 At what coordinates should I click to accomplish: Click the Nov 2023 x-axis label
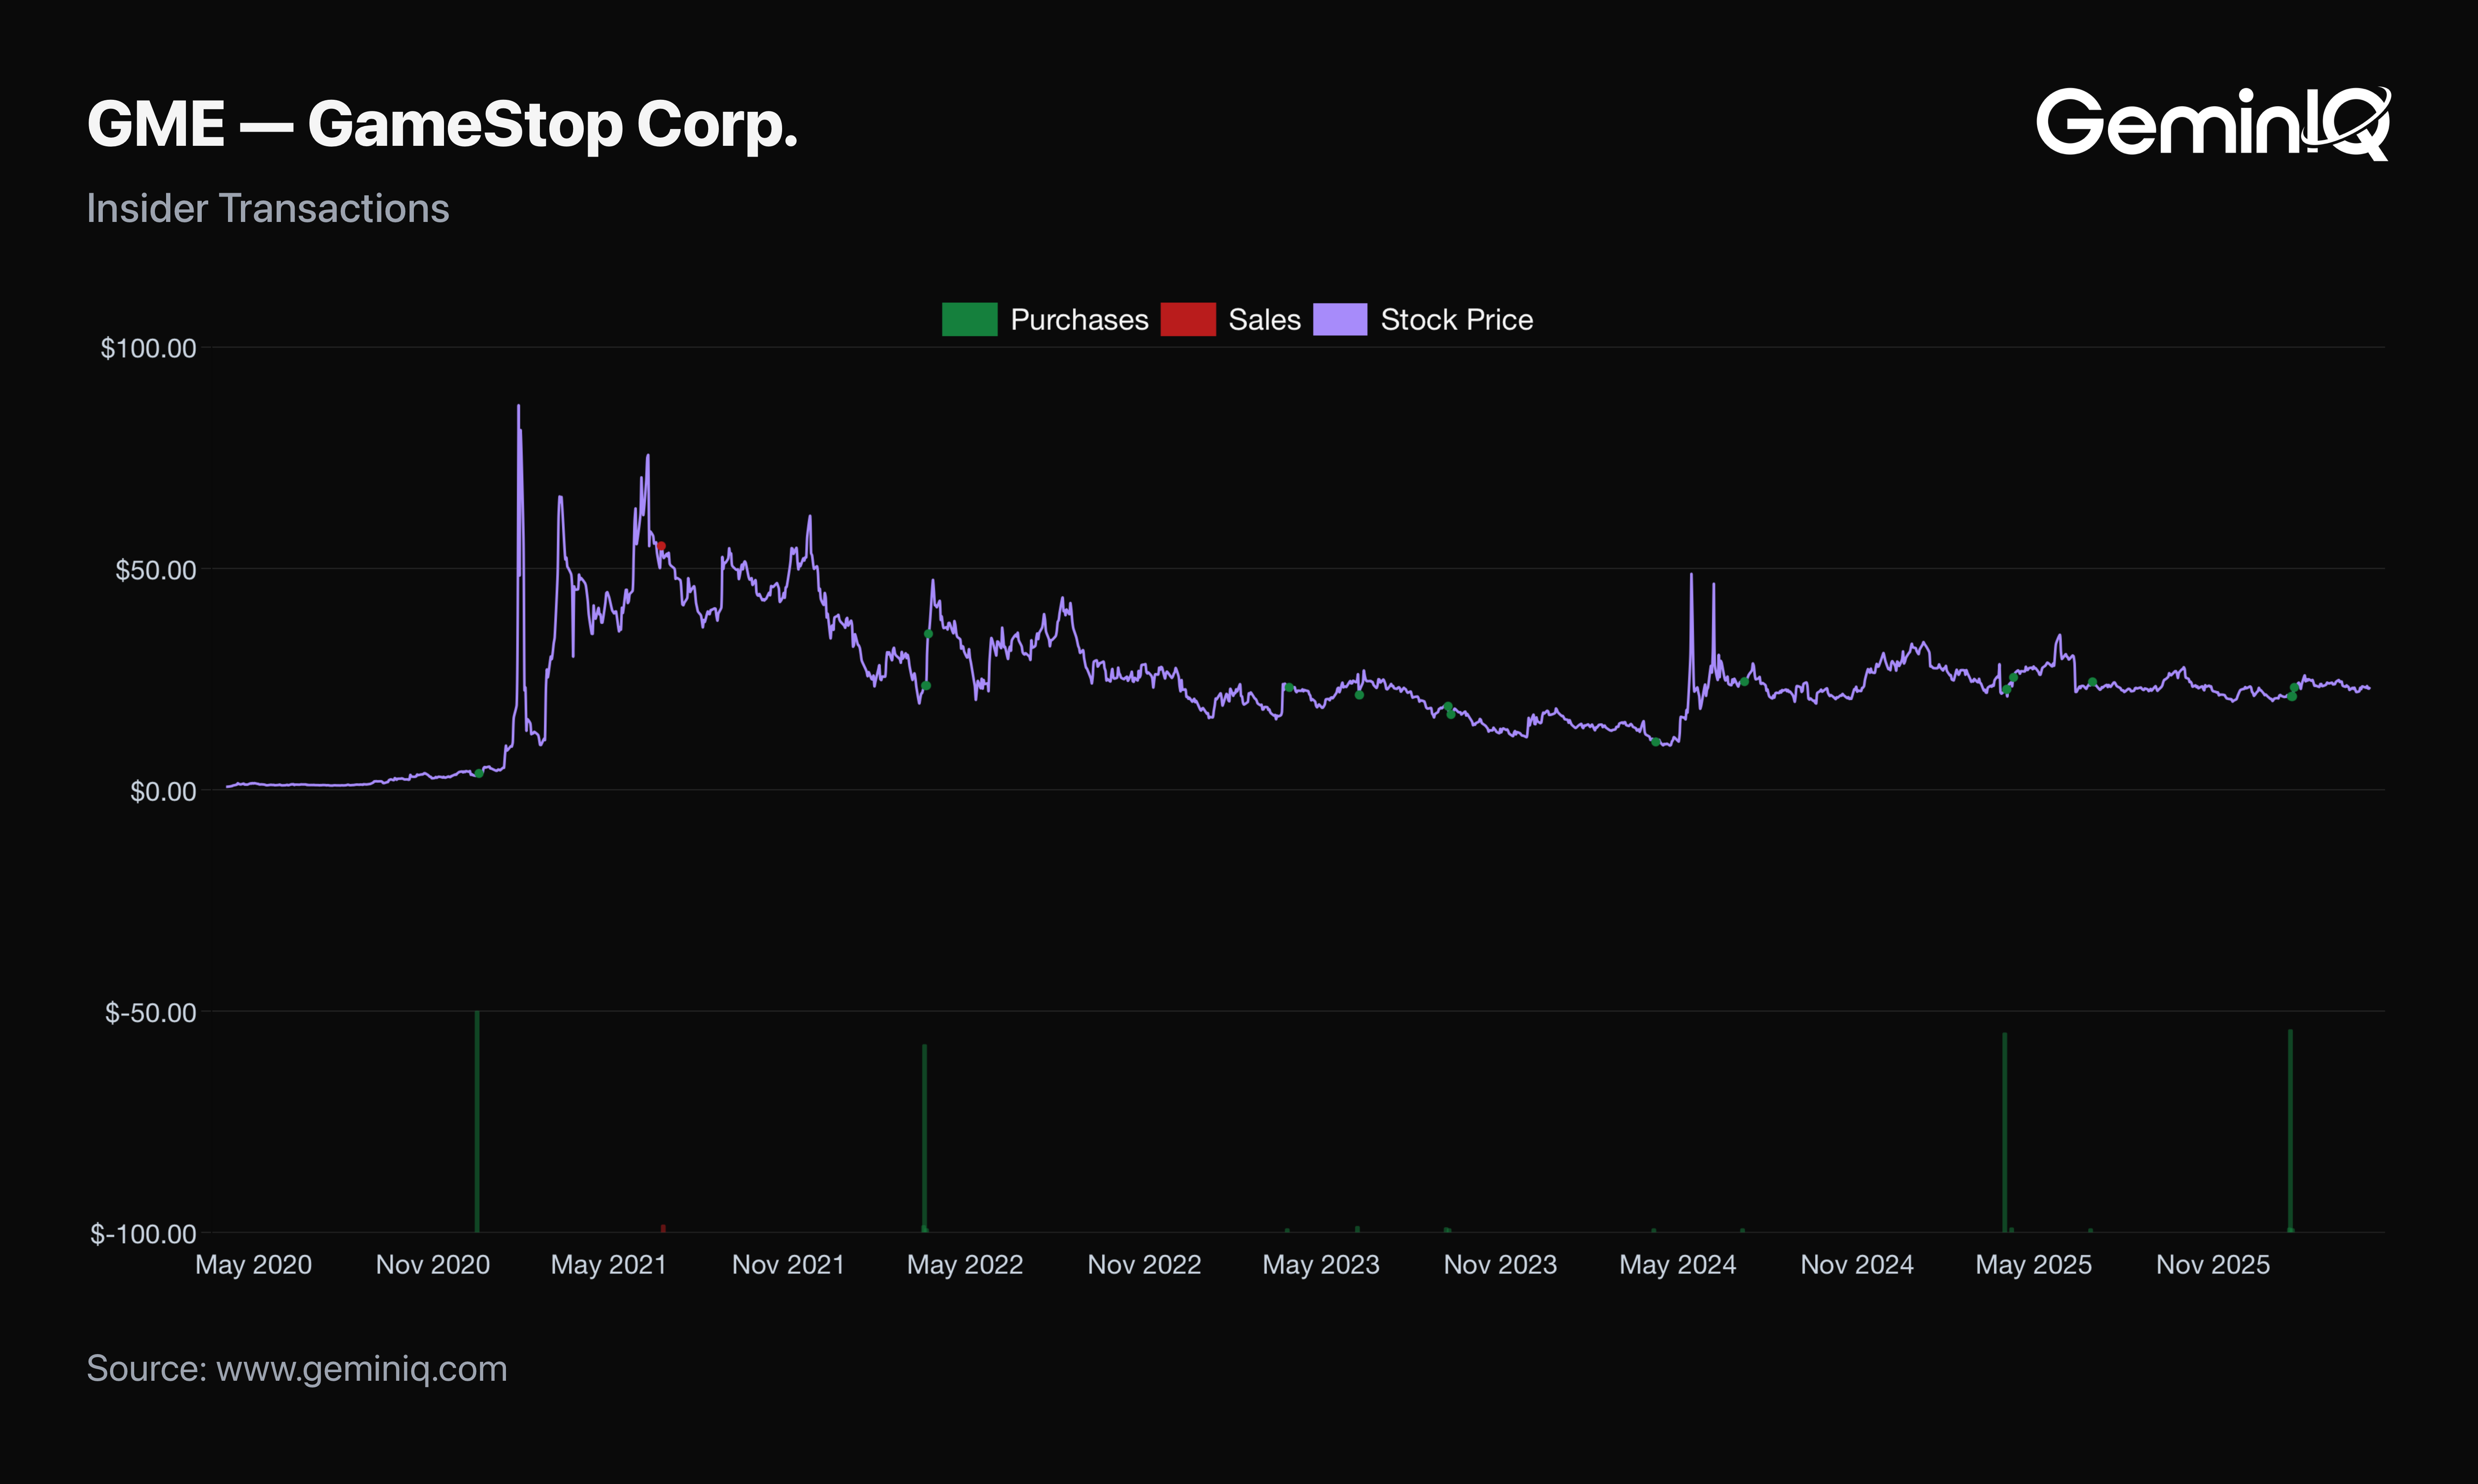[1500, 1265]
